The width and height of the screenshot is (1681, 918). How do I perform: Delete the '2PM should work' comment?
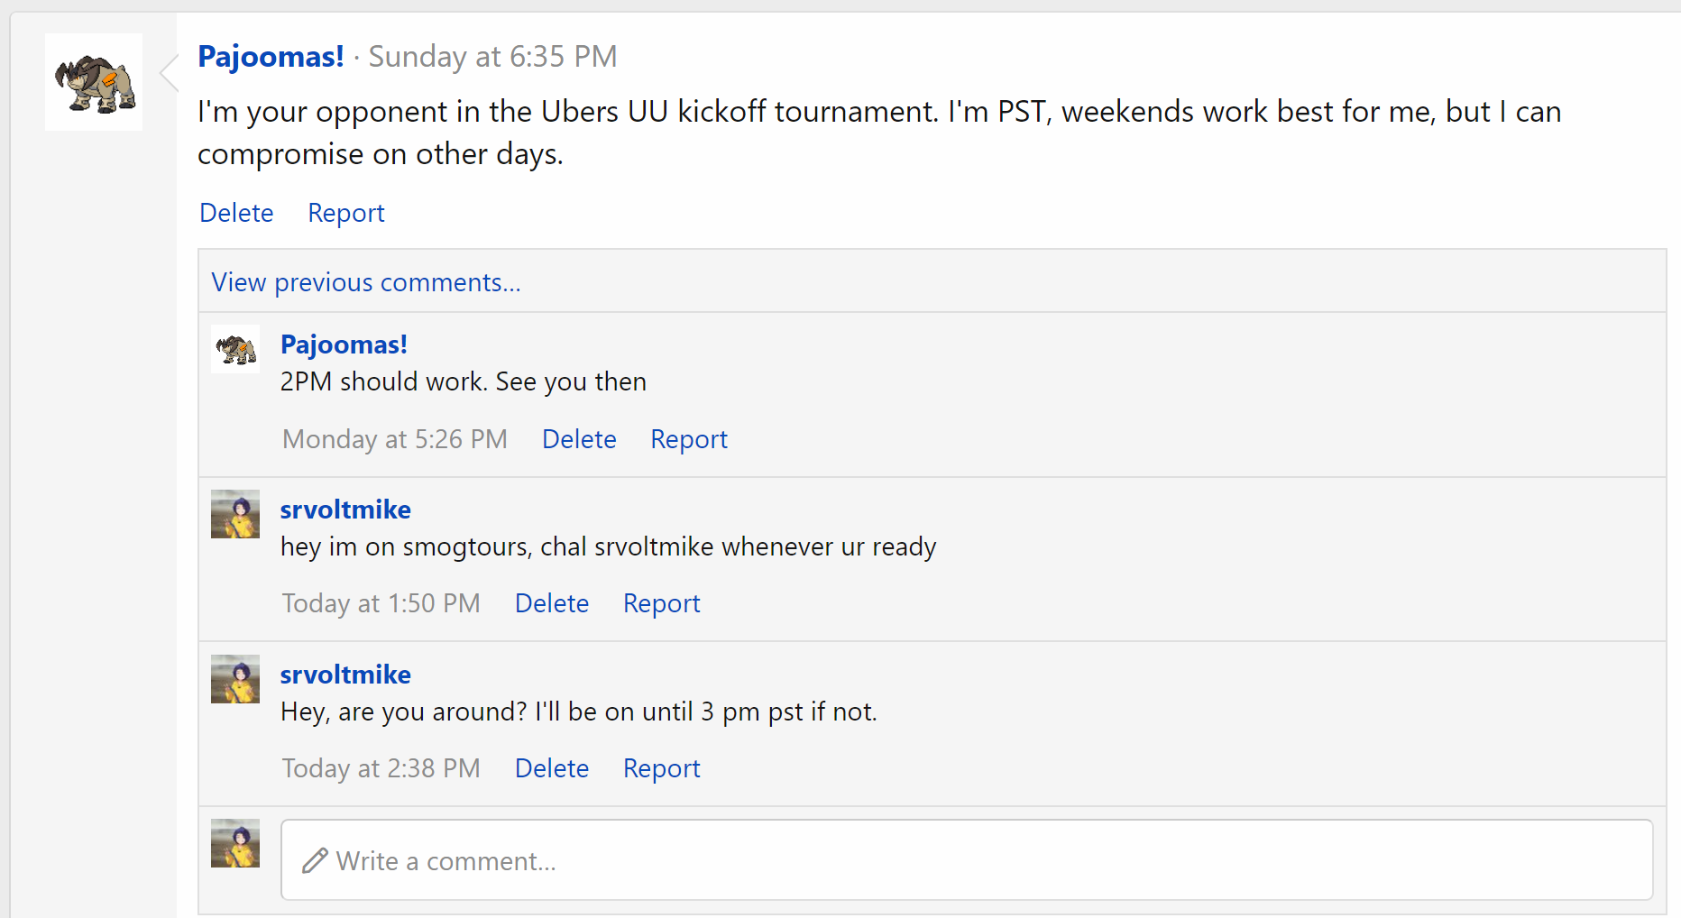point(579,439)
